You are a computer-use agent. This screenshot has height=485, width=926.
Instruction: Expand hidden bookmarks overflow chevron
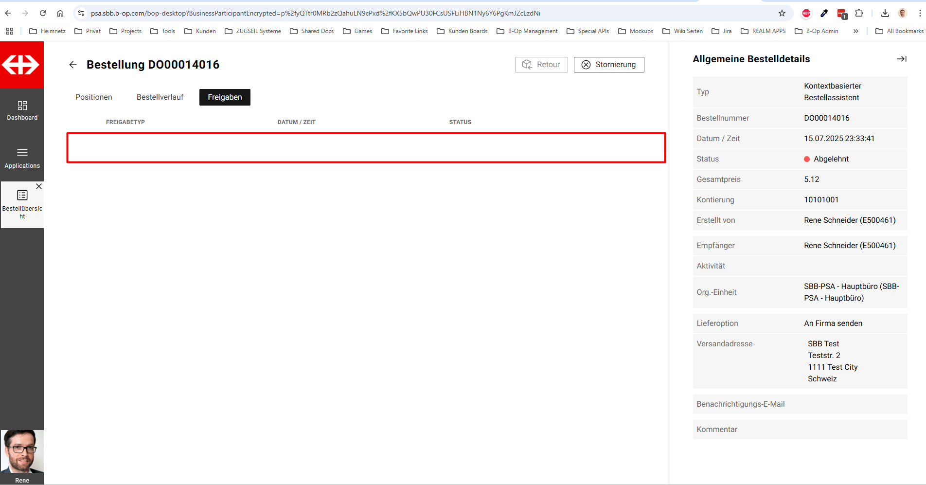point(855,31)
